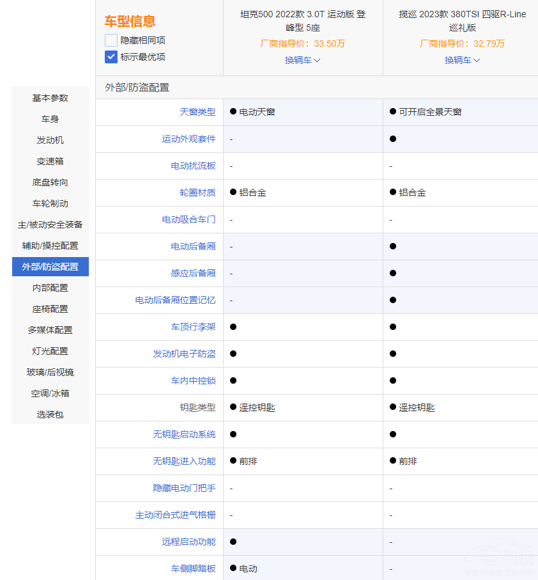
Task: Select the 多媒体配置 section
Action: click(x=50, y=330)
